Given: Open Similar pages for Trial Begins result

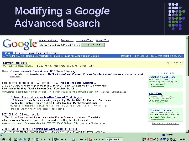Looking at the screenshot, I should click(101, 106).
